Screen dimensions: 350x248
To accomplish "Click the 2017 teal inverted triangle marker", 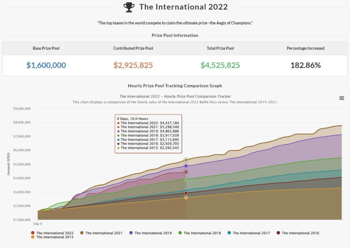I will [186, 190].
